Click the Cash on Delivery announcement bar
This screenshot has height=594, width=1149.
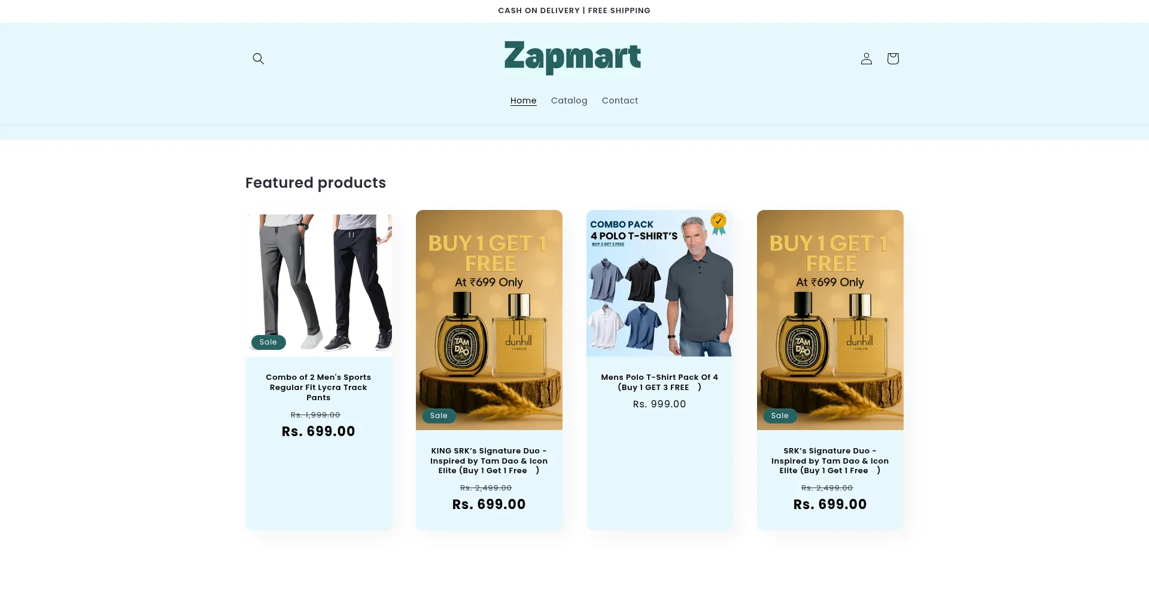click(x=574, y=11)
